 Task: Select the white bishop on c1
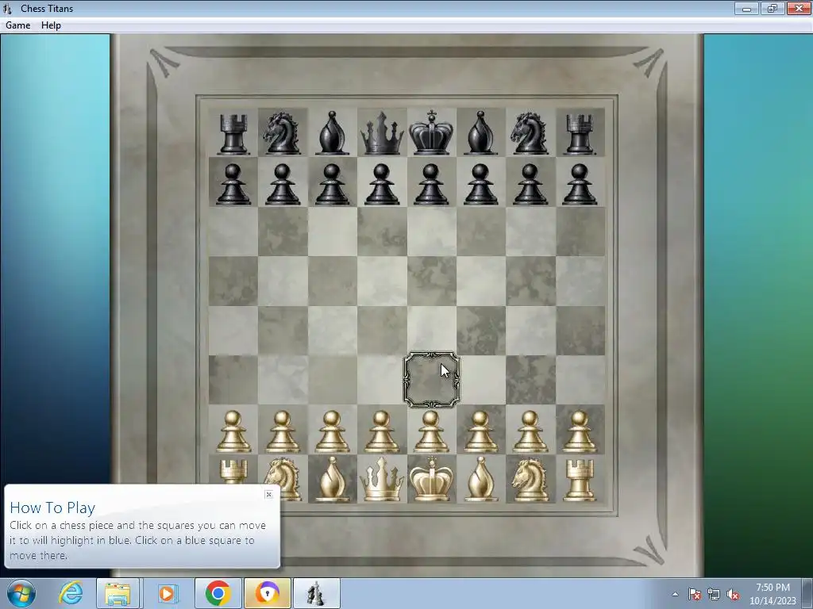pos(332,480)
